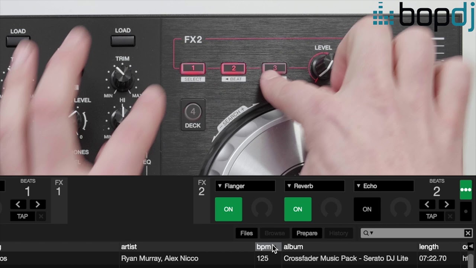Screen dimensions: 476x268
Task: Open the Flanger effect dropdown
Action: (x=245, y=186)
